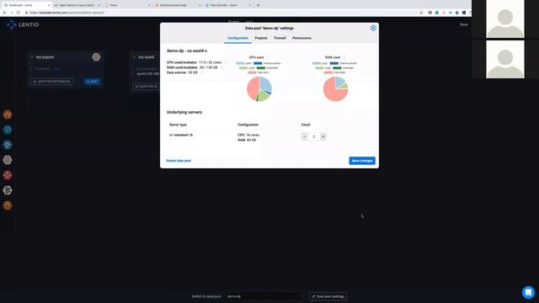Screen dimensions: 539x303
Task: Toggle Internal service swatch in CPU chart
Action: click(258, 63)
